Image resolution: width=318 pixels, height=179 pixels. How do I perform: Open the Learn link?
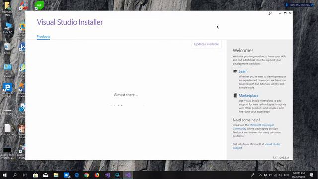(x=243, y=71)
